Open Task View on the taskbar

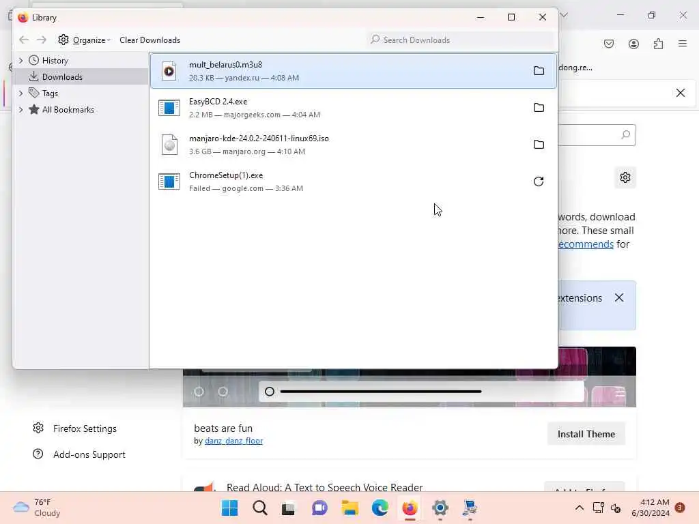click(289, 508)
